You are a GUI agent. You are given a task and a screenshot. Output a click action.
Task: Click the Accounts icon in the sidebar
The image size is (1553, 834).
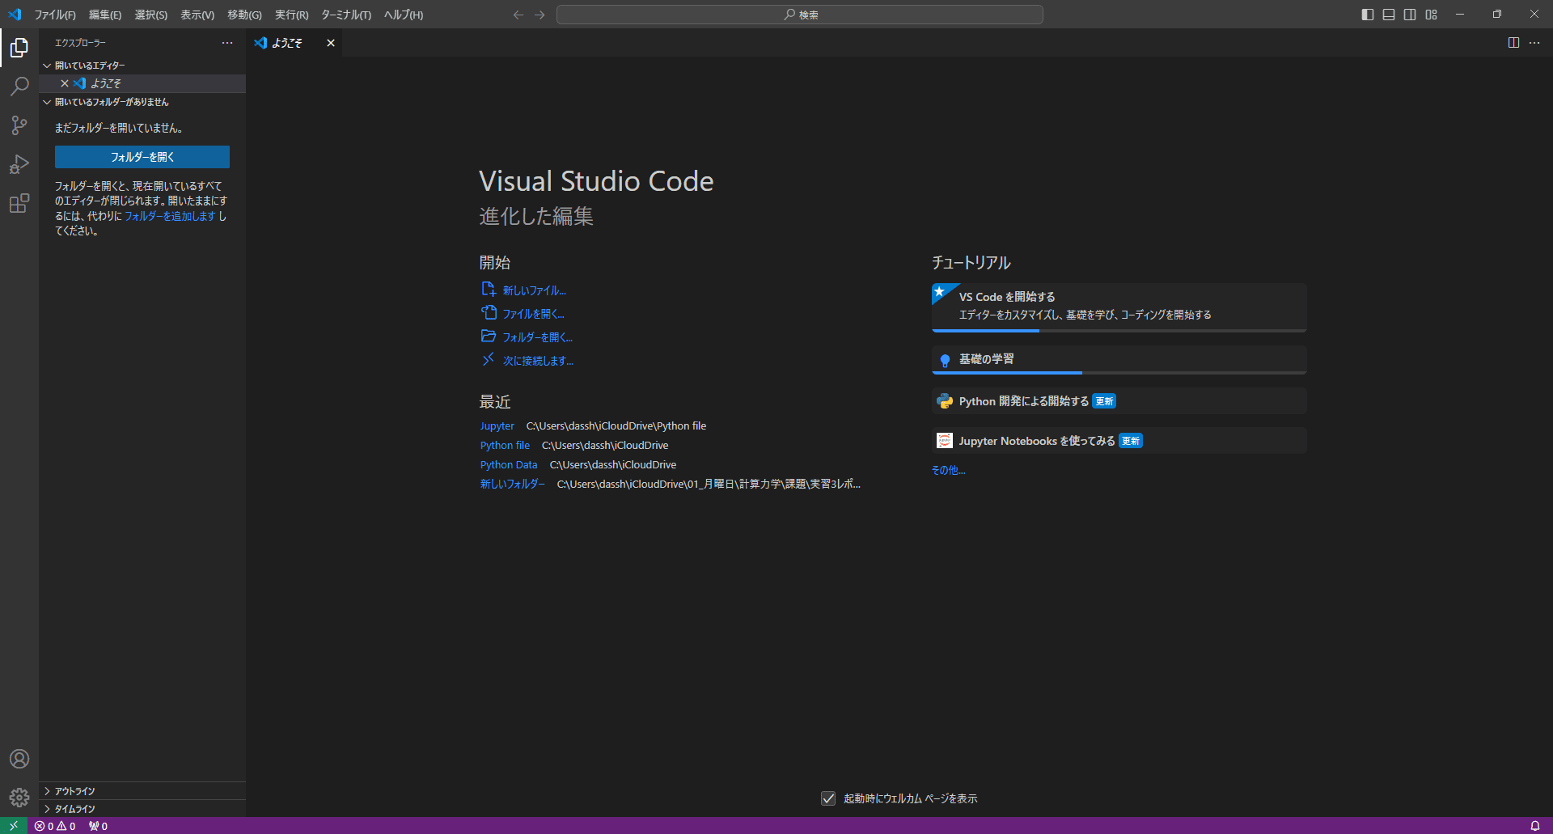point(19,758)
